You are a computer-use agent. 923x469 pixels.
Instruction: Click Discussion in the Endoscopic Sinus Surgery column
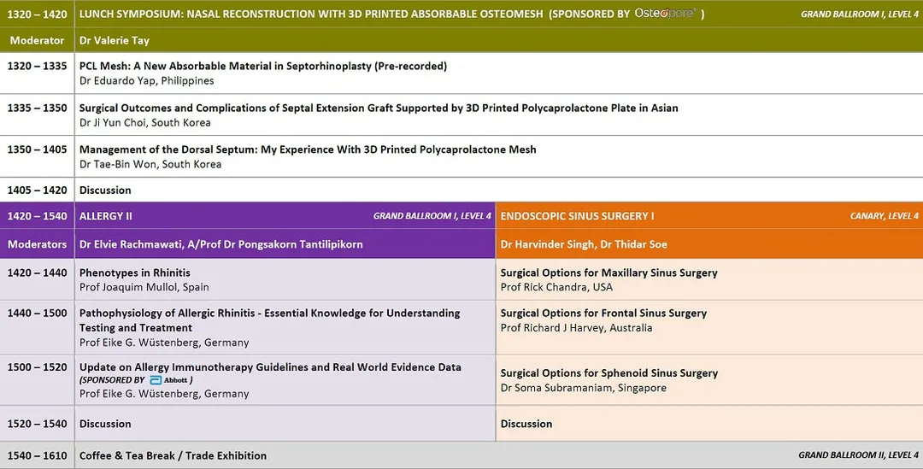[x=526, y=424]
